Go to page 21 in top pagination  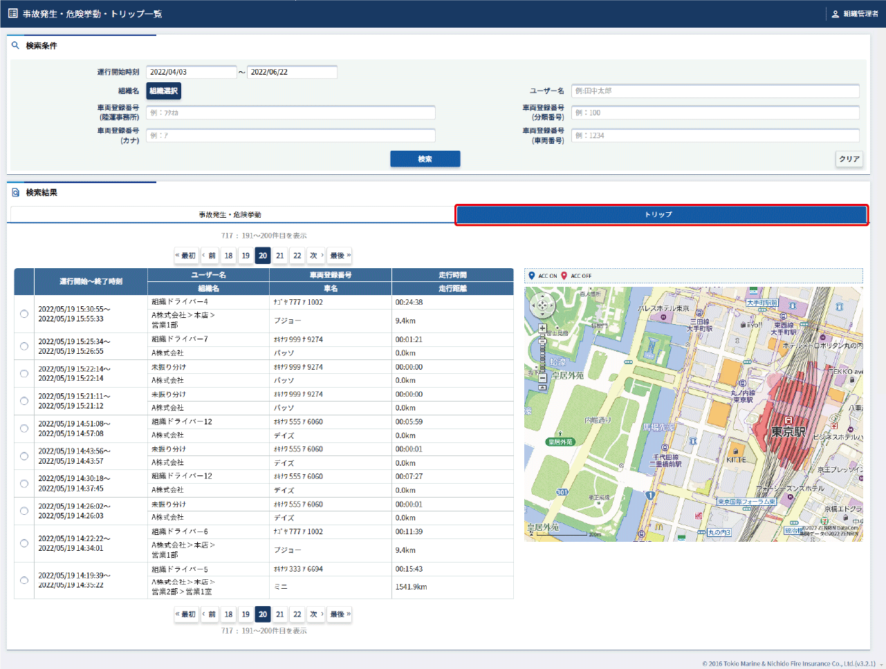(x=279, y=256)
